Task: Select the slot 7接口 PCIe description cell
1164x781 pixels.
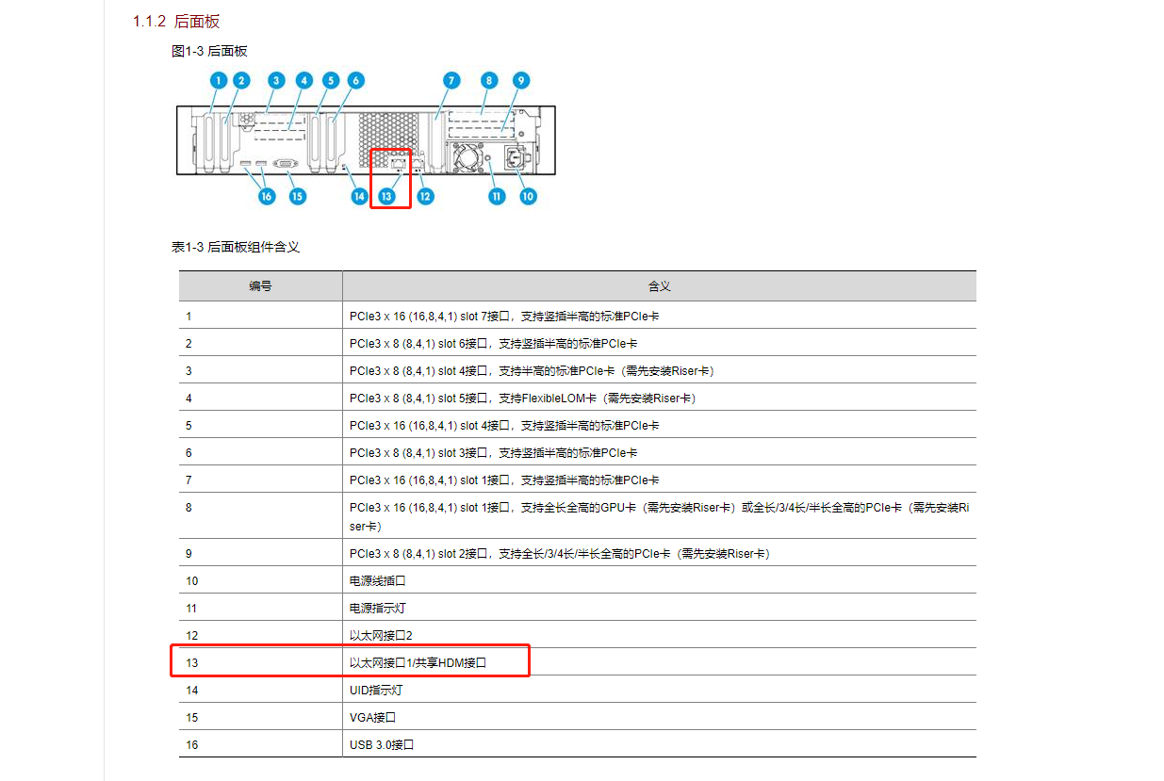Action: (x=660, y=317)
